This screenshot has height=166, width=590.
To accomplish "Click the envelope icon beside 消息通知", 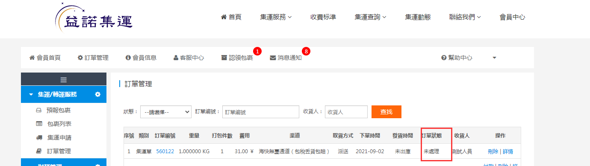I will tap(273, 58).
